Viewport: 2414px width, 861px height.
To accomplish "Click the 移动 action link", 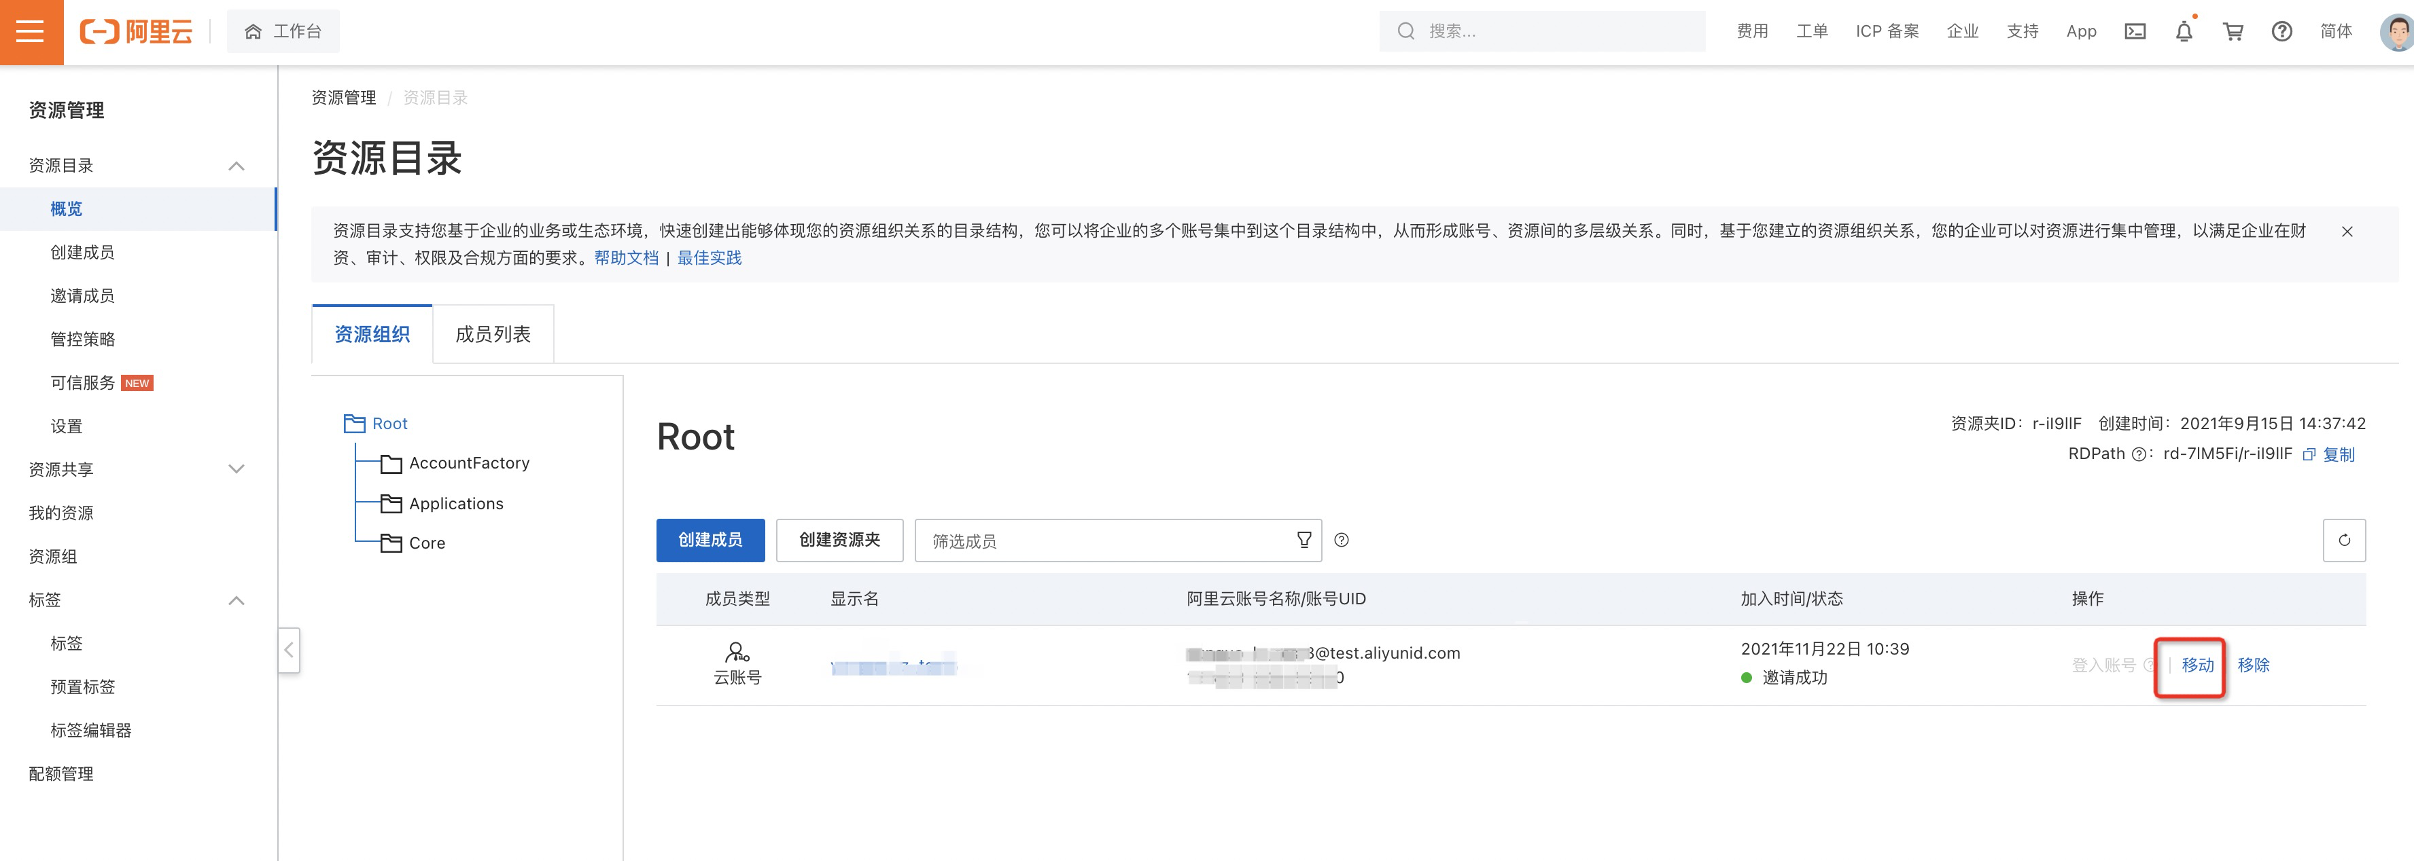I will [x=2197, y=665].
